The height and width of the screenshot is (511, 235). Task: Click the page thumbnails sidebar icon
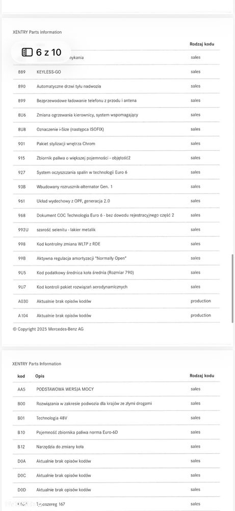(x=27, y=52)
